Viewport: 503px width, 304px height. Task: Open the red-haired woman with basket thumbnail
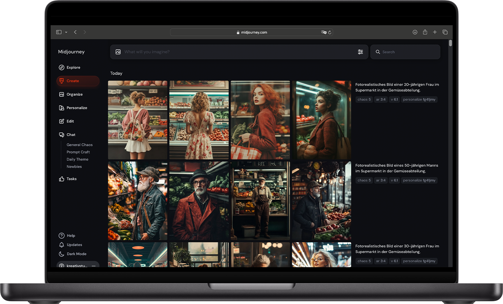tap(260, 120)
